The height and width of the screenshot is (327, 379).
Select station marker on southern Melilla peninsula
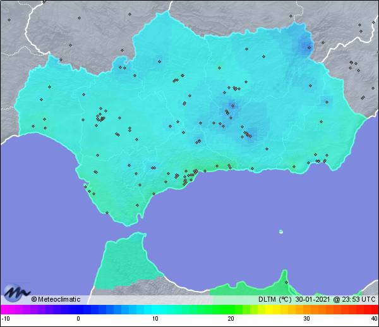coord(286,282)
